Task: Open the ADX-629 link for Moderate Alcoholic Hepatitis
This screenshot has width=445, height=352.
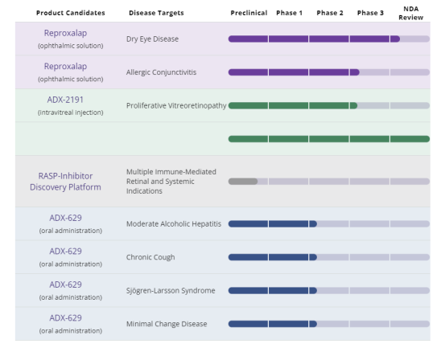Action: [x=65, y=218]
